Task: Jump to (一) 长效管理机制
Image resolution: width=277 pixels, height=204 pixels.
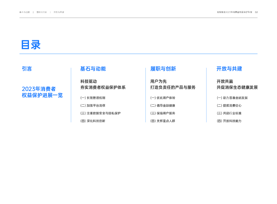Action: [93, 98]
